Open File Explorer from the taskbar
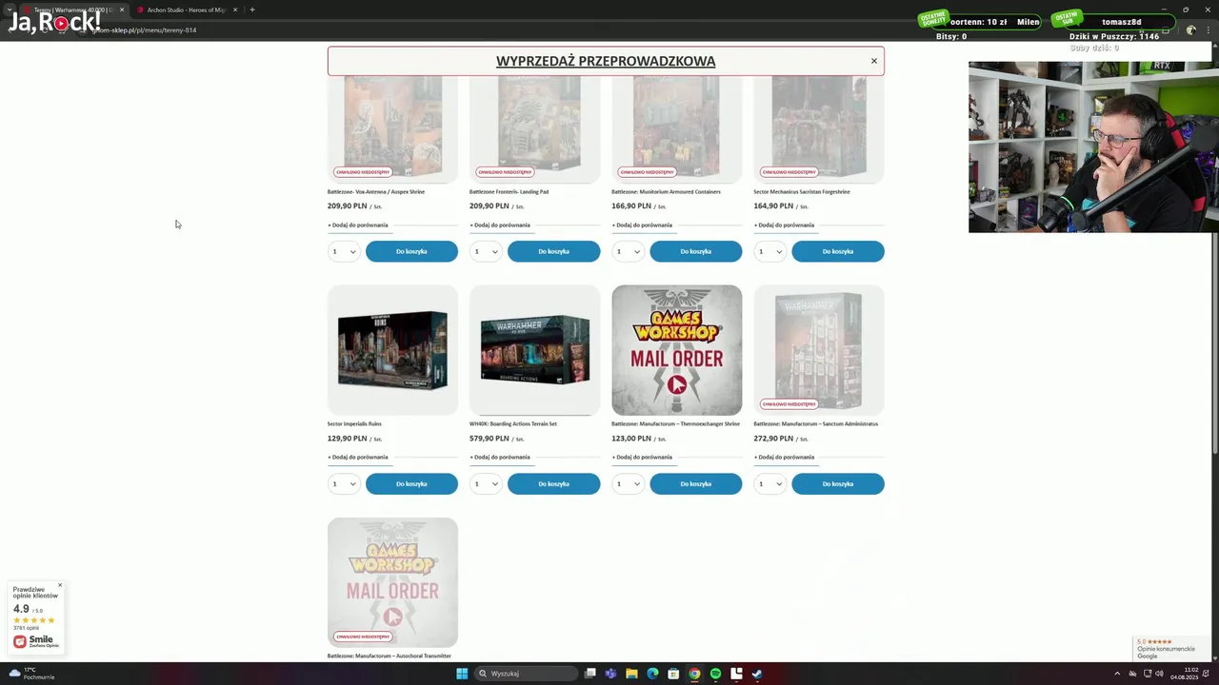Screen dimensions: 1219x685 click(631, 674)
